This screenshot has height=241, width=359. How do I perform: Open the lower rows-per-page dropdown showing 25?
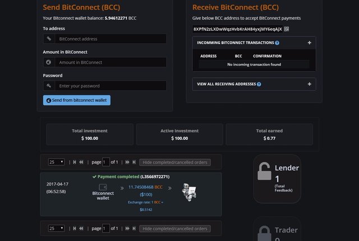tap(56, 229)
